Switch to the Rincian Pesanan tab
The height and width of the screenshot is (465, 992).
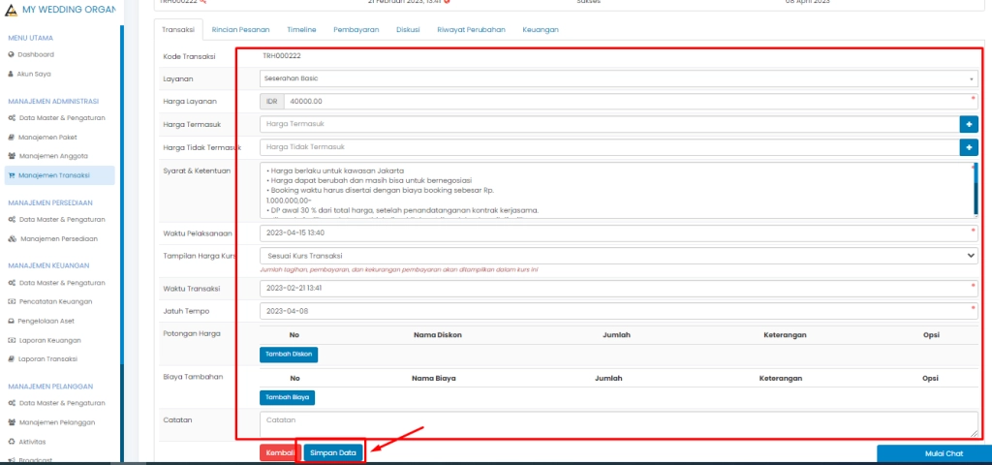click(x=240, y=30)
